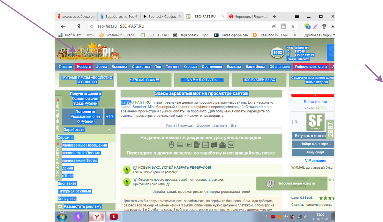Open ProfiTCentR bookmark
The image size is (383, 222).
pos(76,35)
